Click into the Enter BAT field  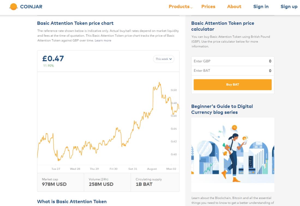click(233, 71)
